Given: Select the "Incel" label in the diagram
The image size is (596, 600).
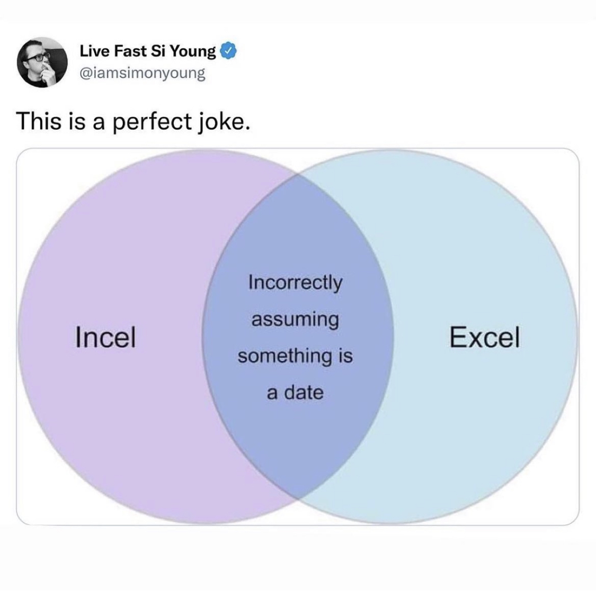Looking at the screenshot, I should (105, 337).
